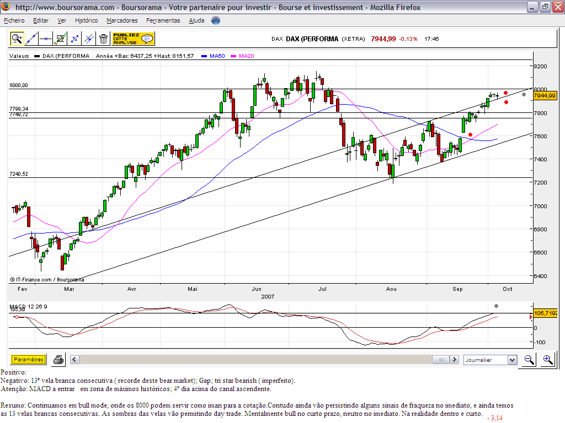The height and width of the screenshot is (423, 565).
Task: Click the 8000,00 horizontal level label
Action: coord(19,85)
